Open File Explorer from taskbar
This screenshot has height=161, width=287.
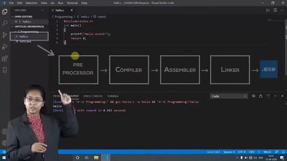coord(96,157)
